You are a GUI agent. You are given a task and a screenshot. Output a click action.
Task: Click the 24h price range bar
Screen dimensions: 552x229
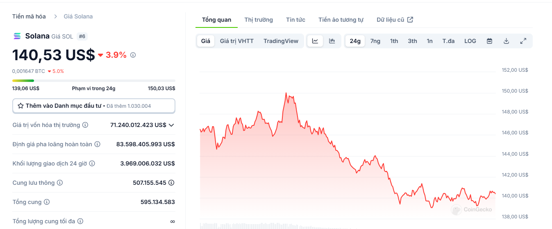tap(93, 81)
